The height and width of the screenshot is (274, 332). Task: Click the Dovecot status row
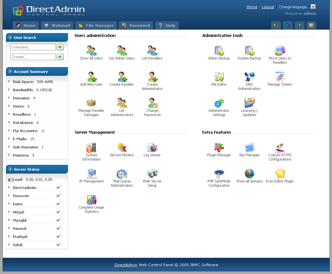[x=37, y=196]
